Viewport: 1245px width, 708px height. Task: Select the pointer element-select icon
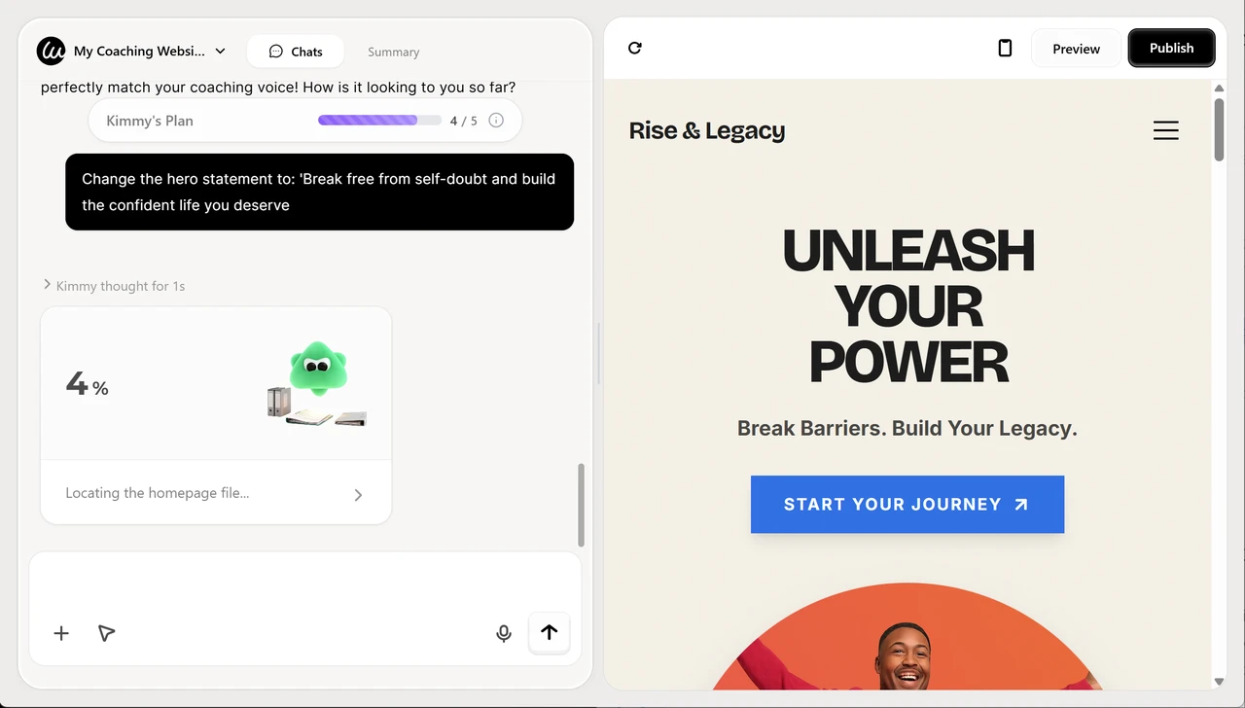click(x=107, y=633)
